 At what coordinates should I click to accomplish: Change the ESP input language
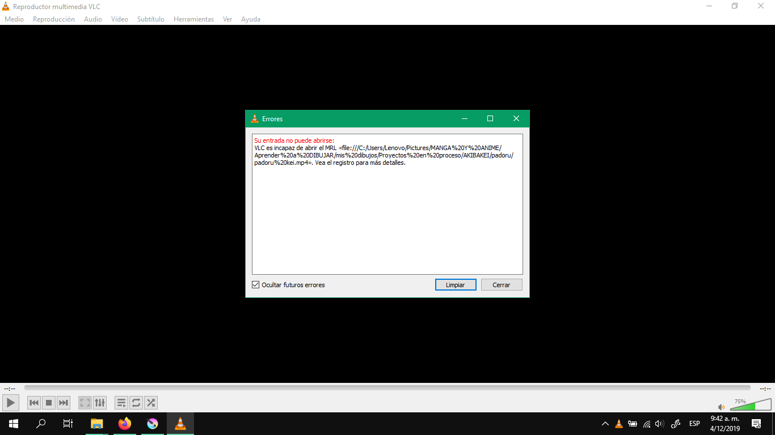pos(694,424)
